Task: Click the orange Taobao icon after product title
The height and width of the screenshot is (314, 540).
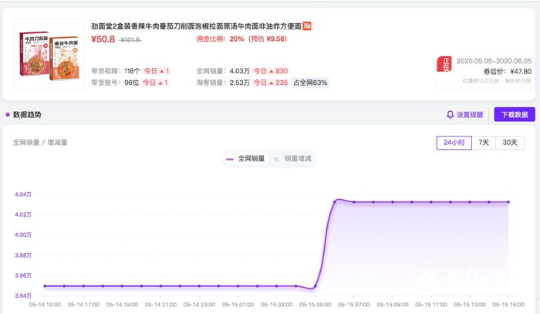Action: (x=307, y=25)
